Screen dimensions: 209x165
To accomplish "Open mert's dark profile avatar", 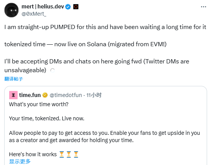I will [11, 10].
